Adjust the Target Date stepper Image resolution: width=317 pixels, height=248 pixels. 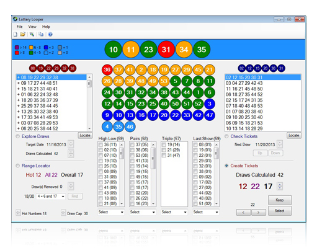click(71, 144)
